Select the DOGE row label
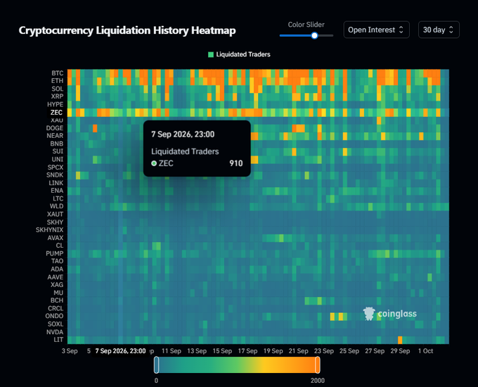 click(x=55, y=128)
